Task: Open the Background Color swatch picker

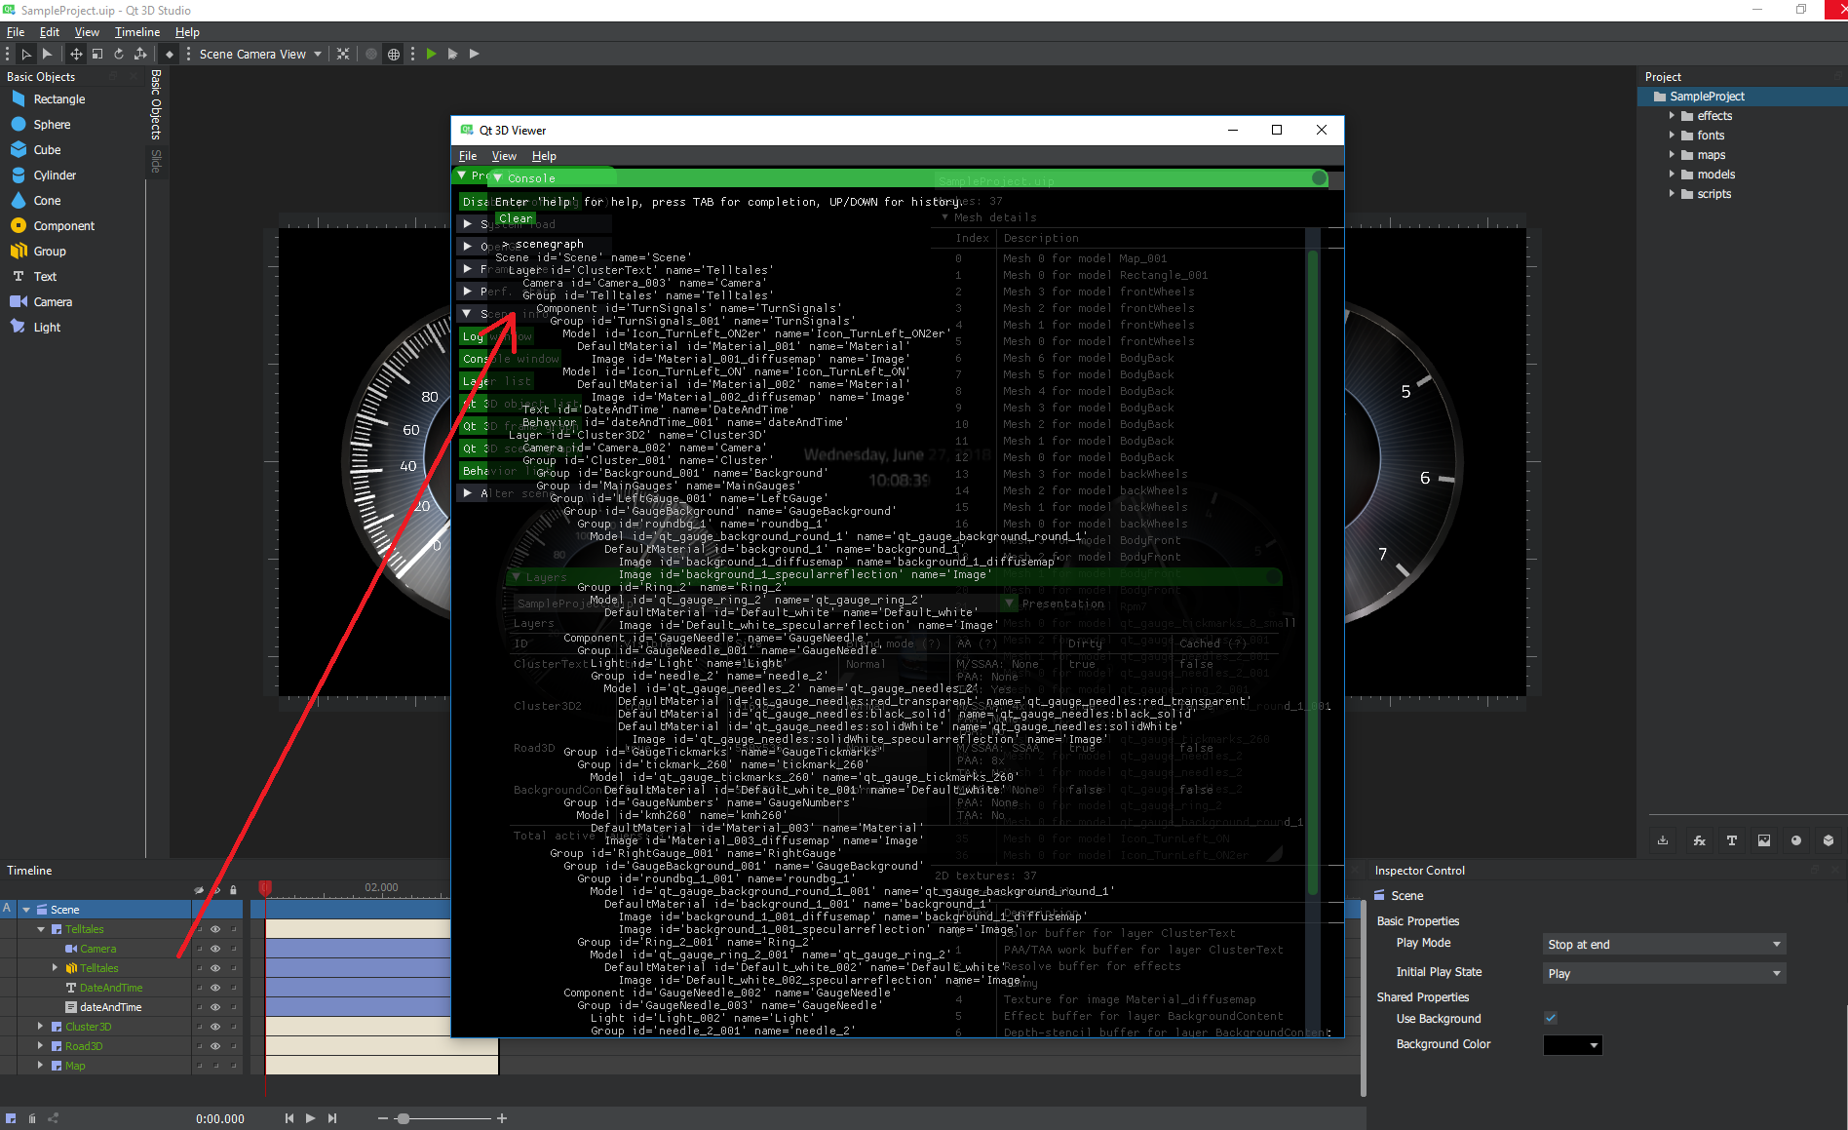Action: [x=1572, y=1045]
